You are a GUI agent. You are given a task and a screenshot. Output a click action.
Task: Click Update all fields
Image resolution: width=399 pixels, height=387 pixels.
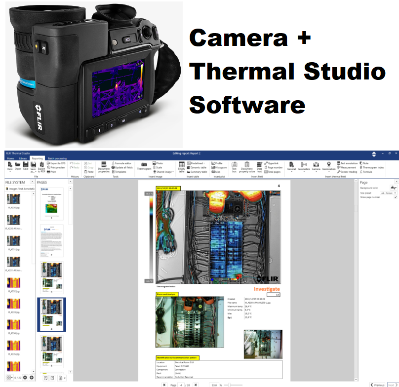coord(122,167)
